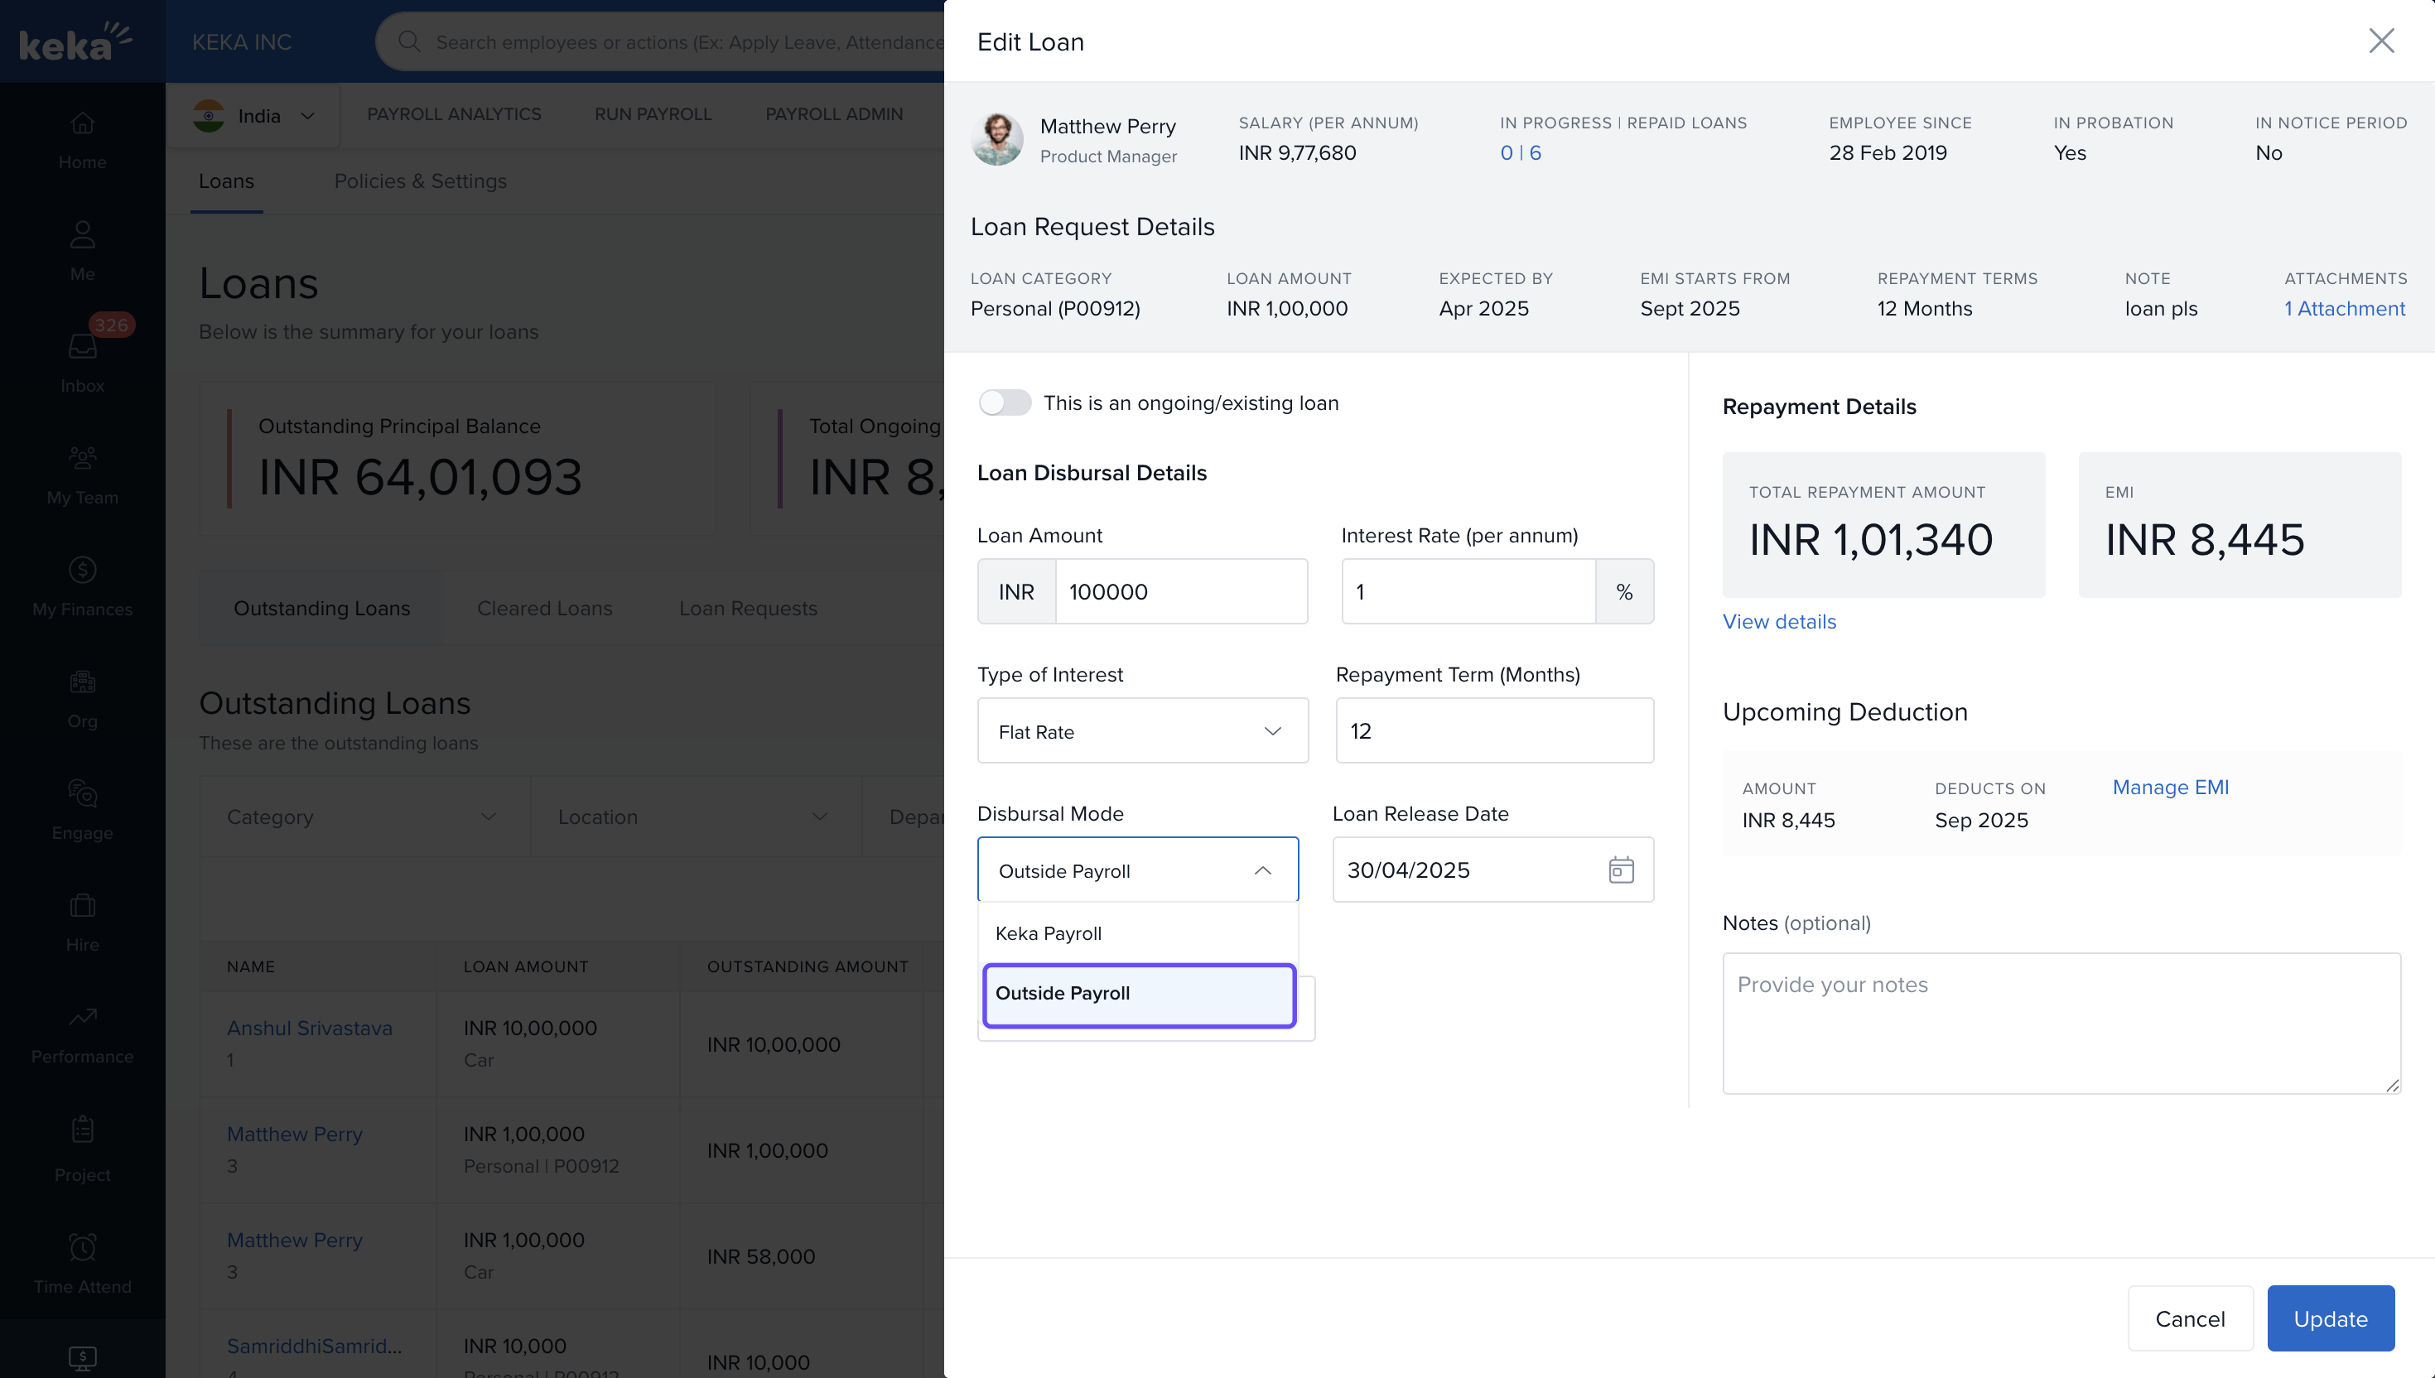
Task: Open the Engage sidebar icon
Action: click(82, 794)
